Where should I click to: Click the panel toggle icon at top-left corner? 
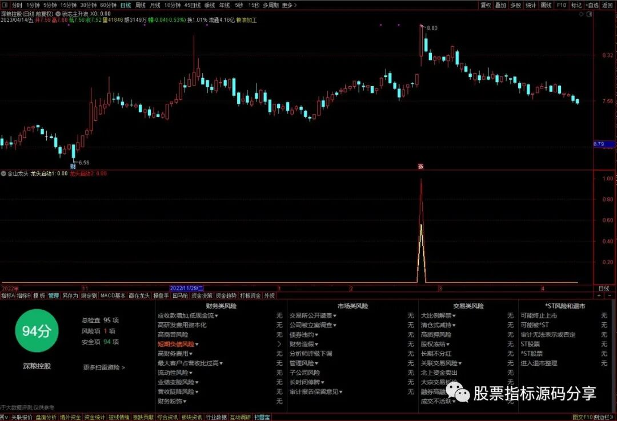4,5
